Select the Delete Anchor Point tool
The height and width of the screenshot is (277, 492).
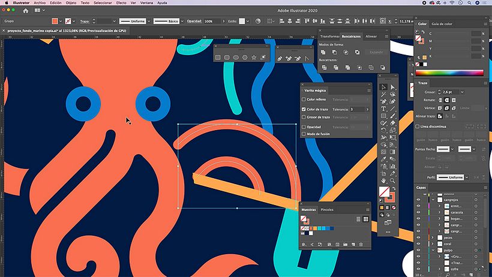pyautogui.click(x=298, y=58)
